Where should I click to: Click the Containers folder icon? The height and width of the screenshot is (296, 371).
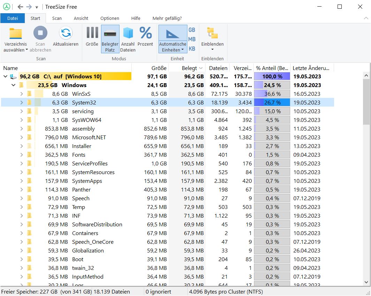29,233
